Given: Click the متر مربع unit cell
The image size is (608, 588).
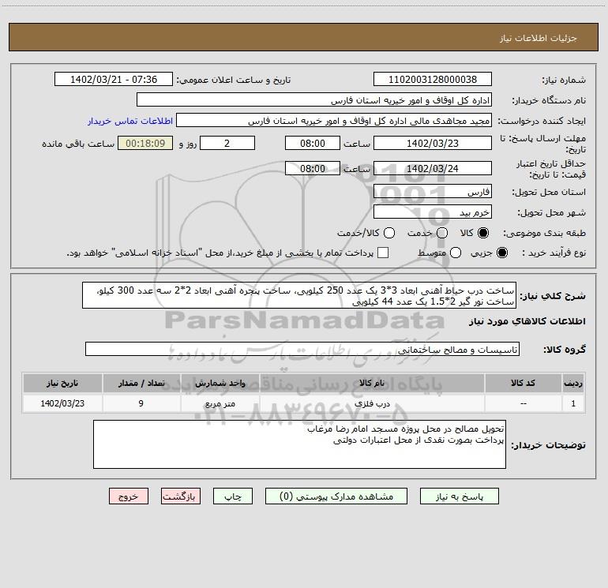Looking at the screenshot, I should 220,403.
